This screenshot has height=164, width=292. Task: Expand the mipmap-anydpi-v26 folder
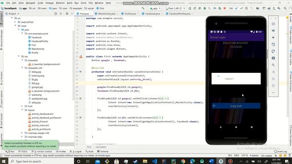click(22, 133)
